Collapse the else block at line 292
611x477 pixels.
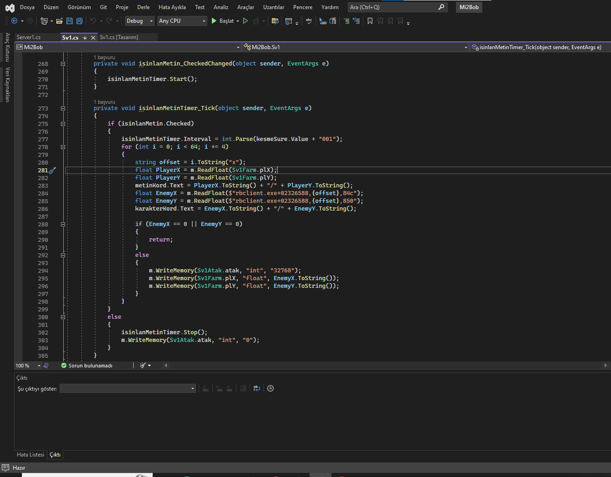coord(63,255)
